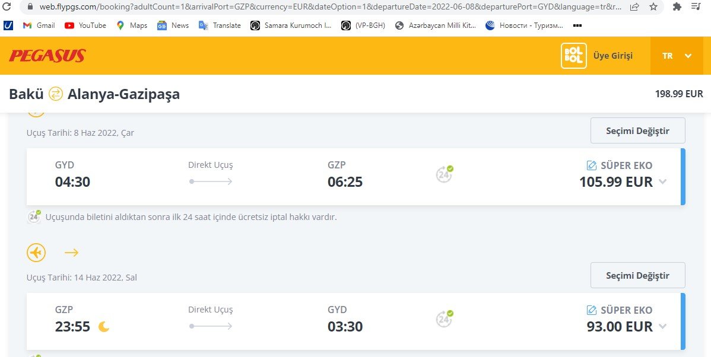Image resolution: width=711 pixels, height=357 pixels.
Task: Open the BolBol loyalty icon
Action: point(573,56)
